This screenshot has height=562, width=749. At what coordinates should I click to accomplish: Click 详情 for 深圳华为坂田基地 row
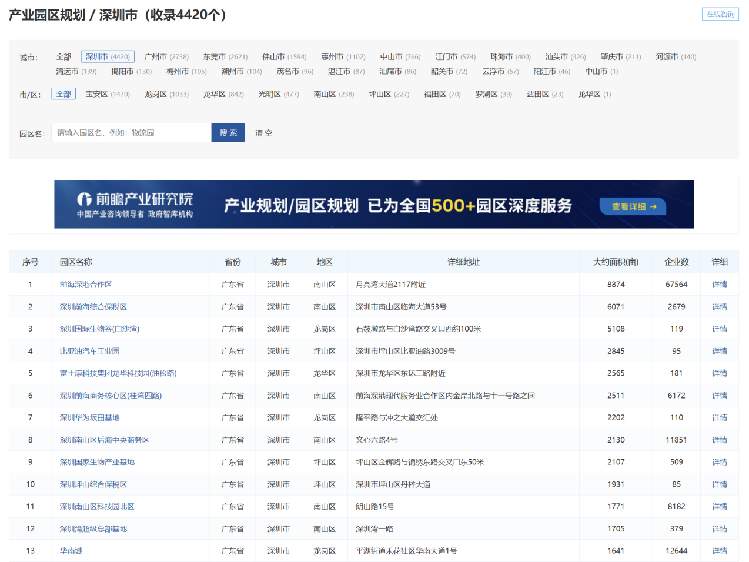click(x=720, y=418)
